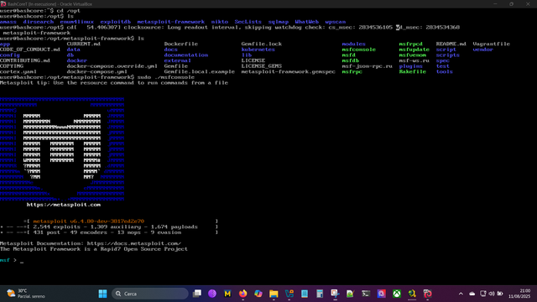Click 'kubernetes' folder name in the listing
The image size is (537, 302).
click(x=258, y=49)
